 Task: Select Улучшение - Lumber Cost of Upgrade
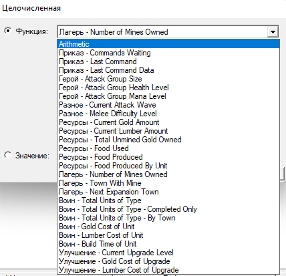coord(168,270)
